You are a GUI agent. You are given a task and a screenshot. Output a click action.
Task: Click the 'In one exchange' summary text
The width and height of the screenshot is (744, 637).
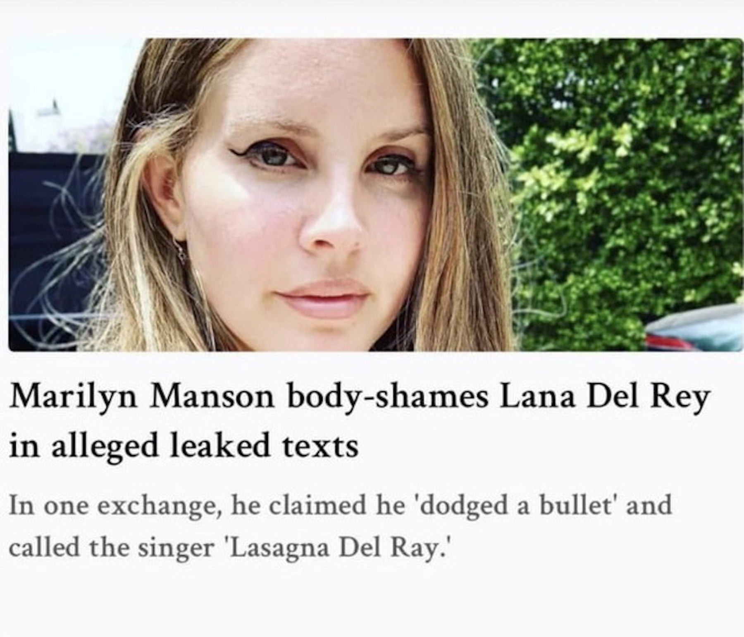click(x=340, y=527)
